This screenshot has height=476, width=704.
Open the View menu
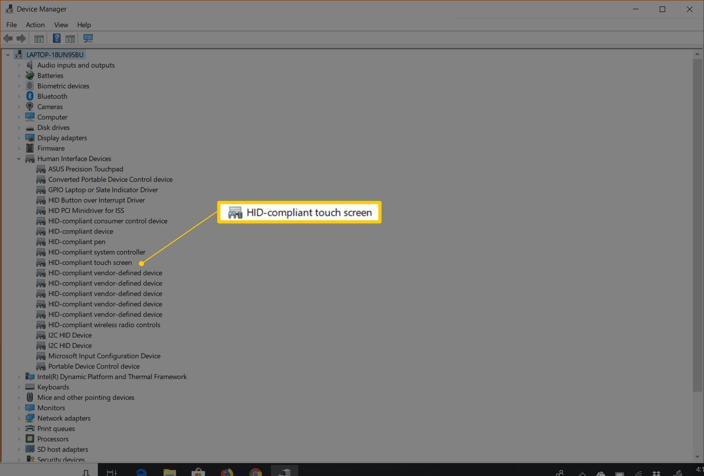point(61,25)
